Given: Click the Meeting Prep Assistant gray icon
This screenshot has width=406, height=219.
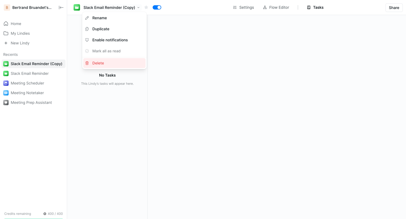Looking at the screenshot, I should 6,103.
